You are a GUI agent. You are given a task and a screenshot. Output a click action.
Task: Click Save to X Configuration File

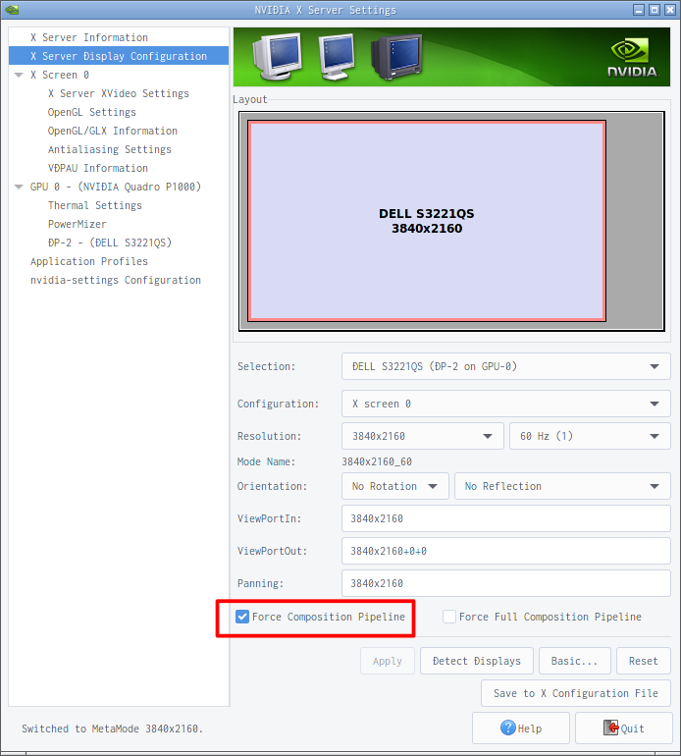click(x=576, y=693)
